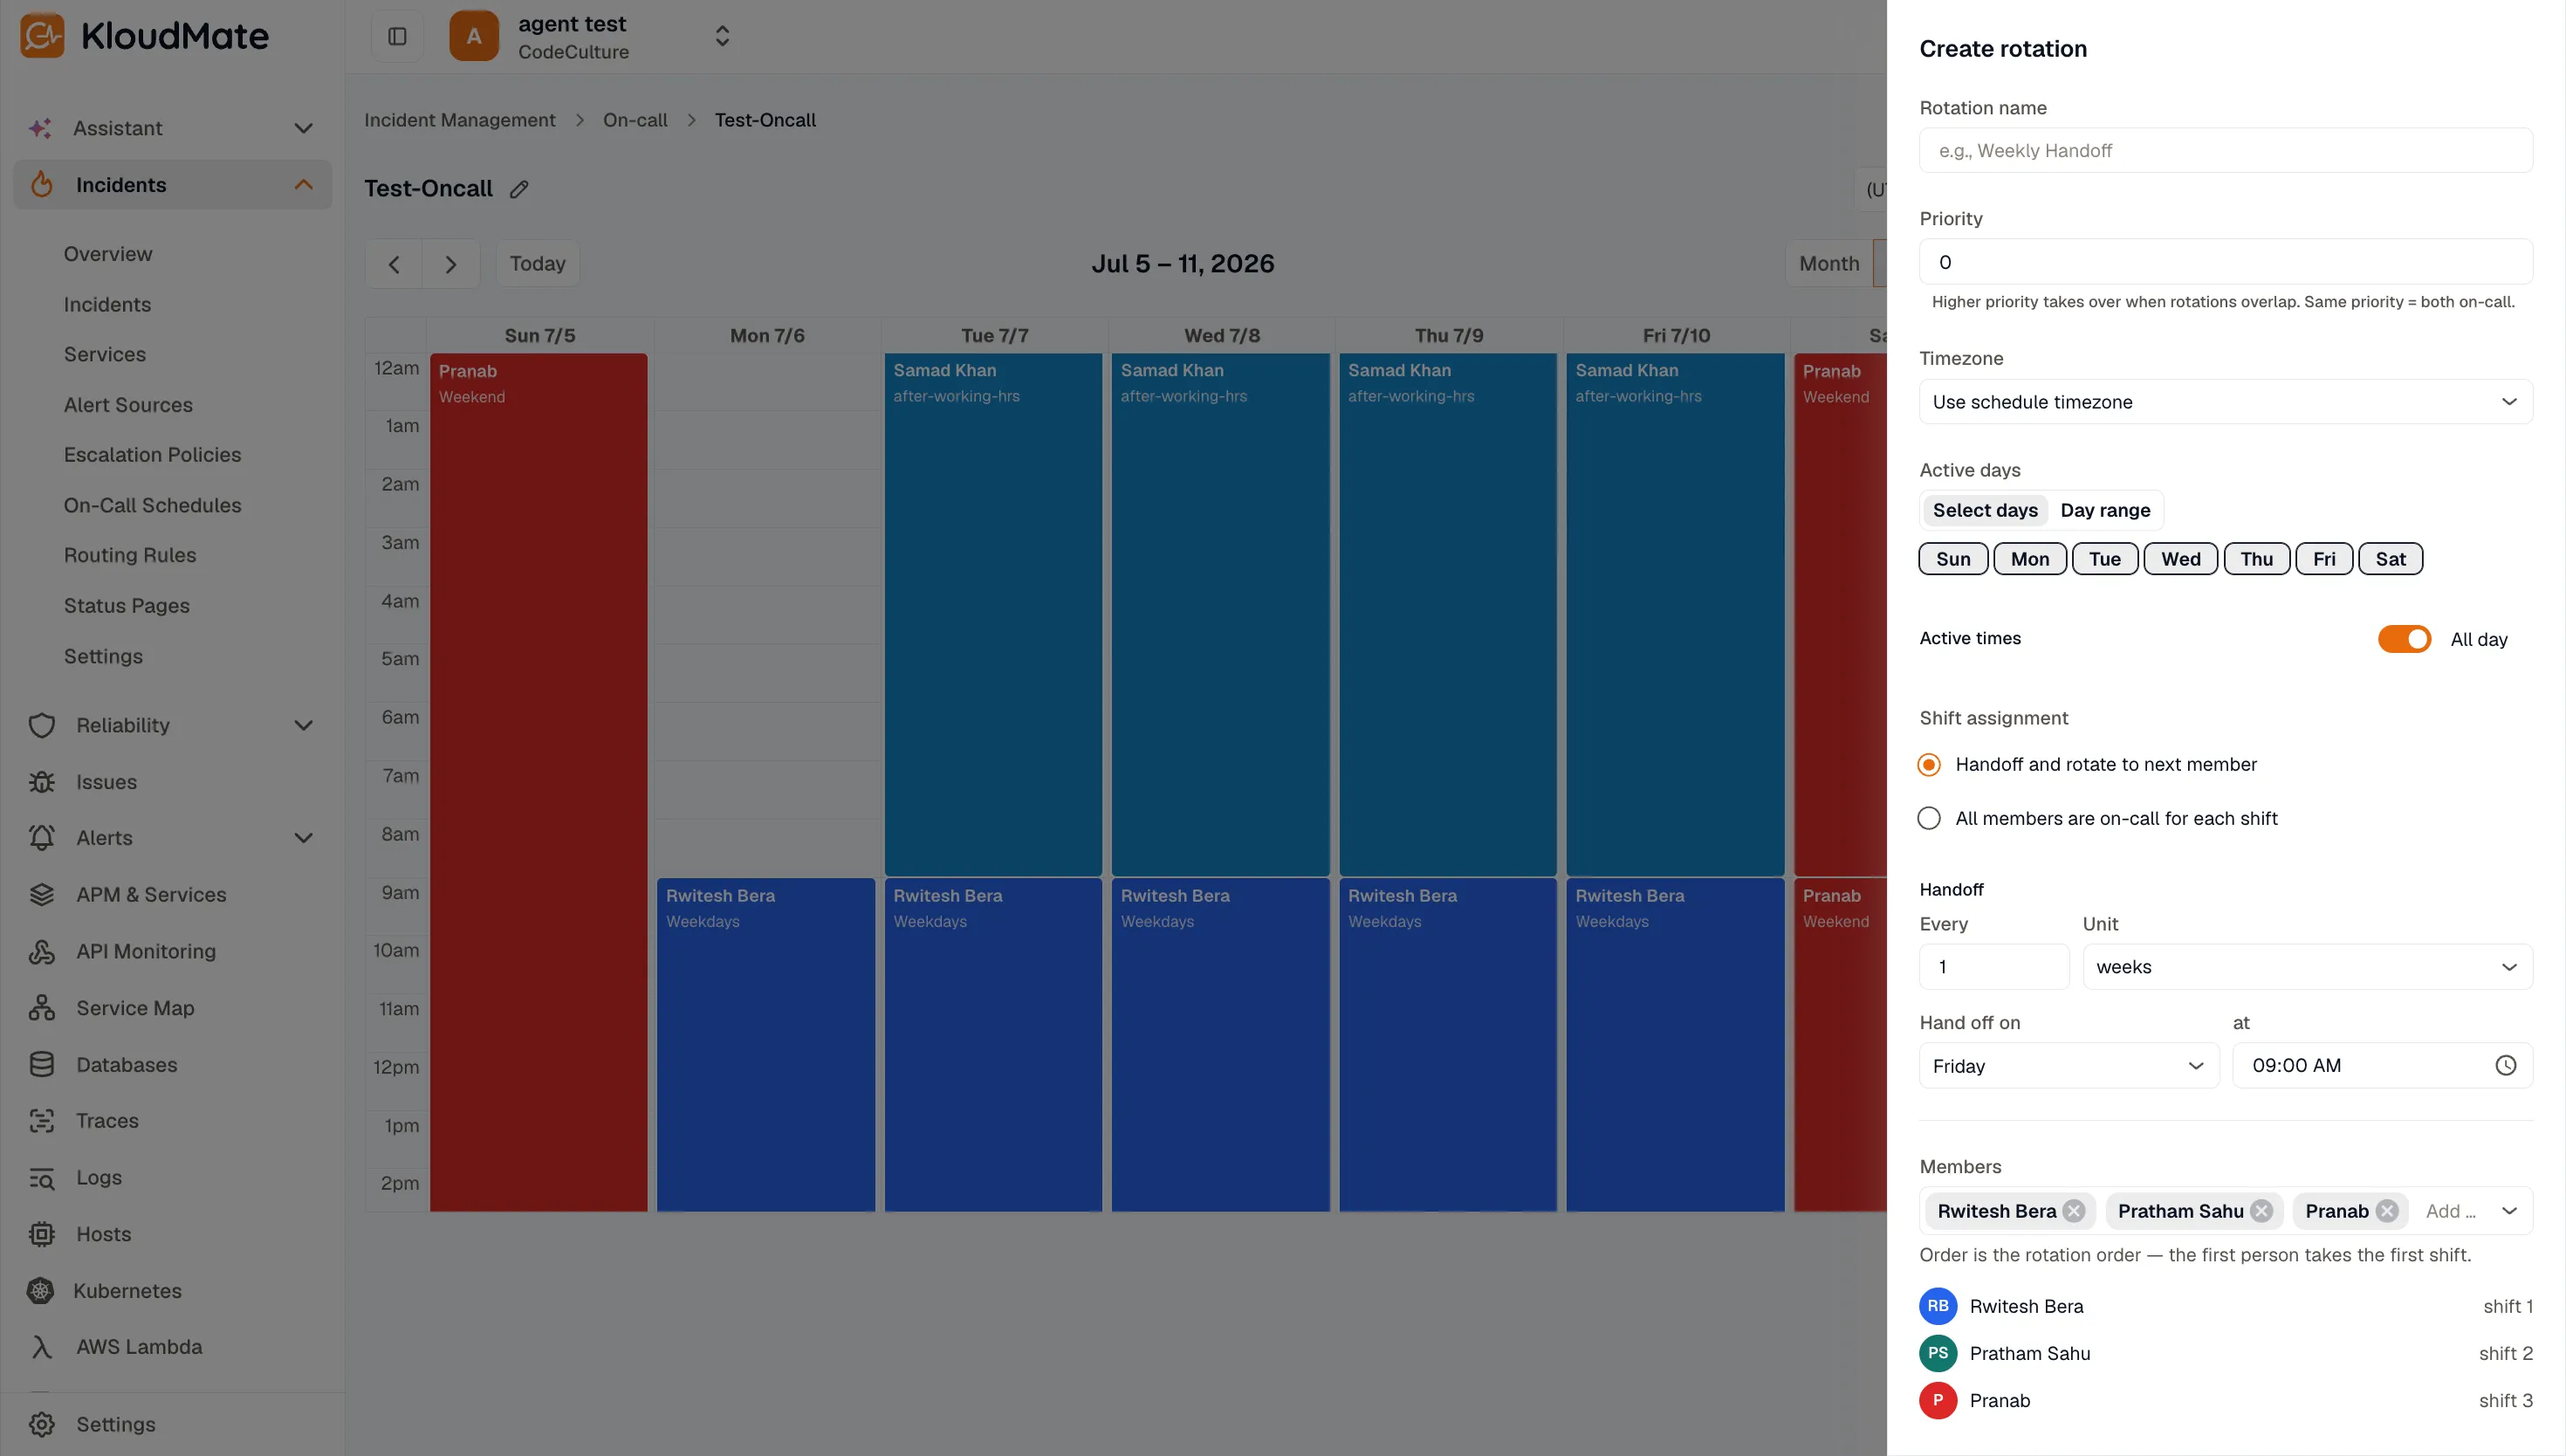Click the Hosts chip icon
This screenshot has width=2566, height=1456.
pyautogui.click(x=41, y=1234)
